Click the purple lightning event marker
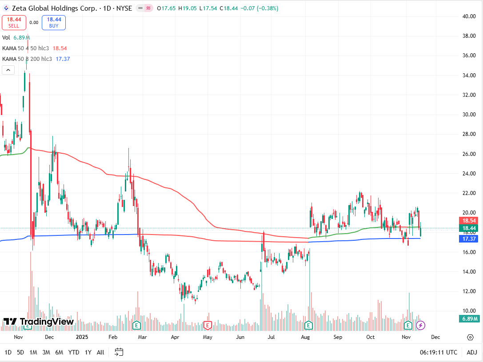 420,325
